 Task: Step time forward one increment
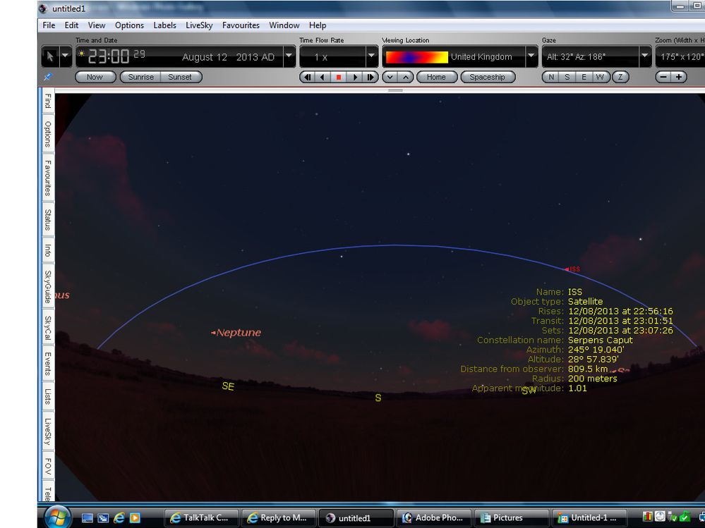point(370,78)
